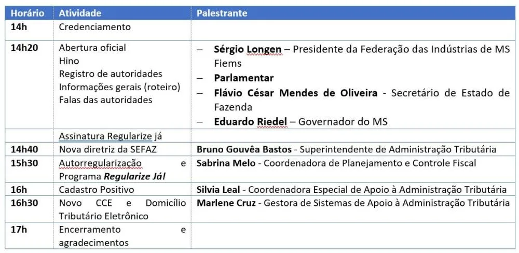Select the name Sabrina Melo
The image size is (519, 253).
[x=226, y=163]
